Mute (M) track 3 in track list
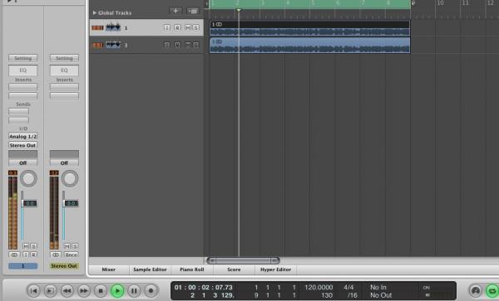This screenshot has height=301, width=499. click(188, 45)
